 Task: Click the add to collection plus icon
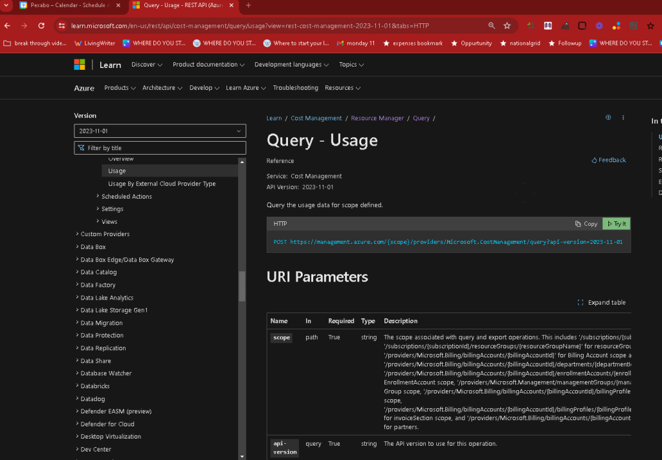[608, 117]
